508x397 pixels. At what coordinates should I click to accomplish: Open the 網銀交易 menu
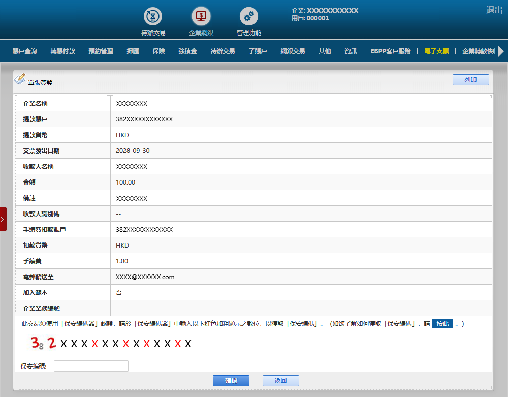(x=293, y=51)
